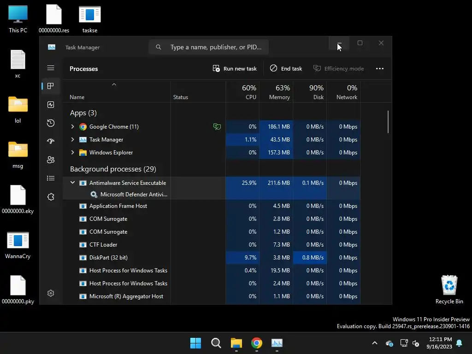Sort by the Network column header
Viewport: 472px width, 354px height.
(343, 92)
